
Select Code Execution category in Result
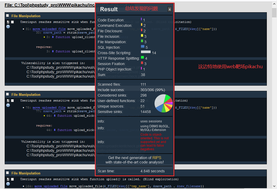click(x=111, y=20)
